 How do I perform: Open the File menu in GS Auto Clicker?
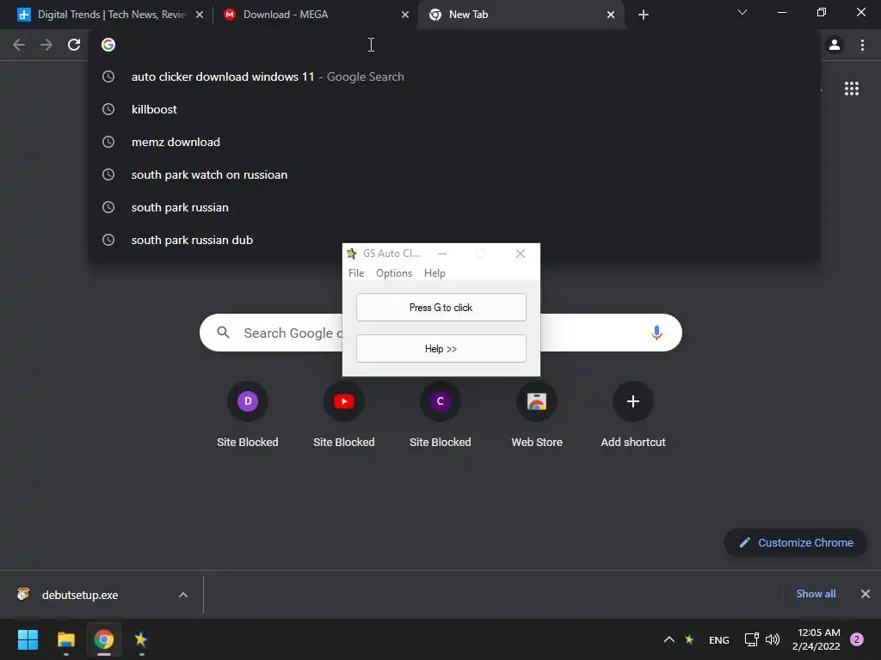tap(356, 273)
